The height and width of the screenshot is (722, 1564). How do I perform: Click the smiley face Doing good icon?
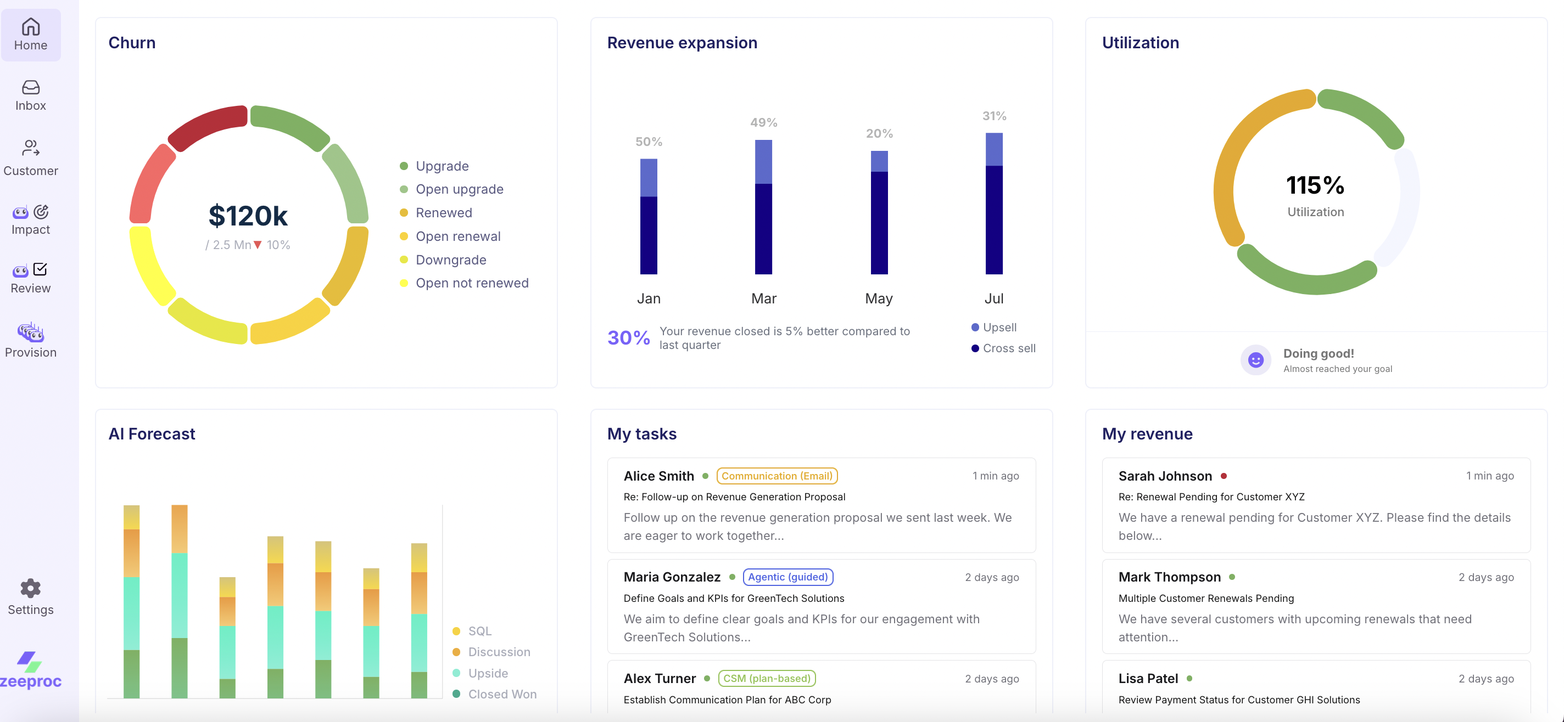(1255, 360)
